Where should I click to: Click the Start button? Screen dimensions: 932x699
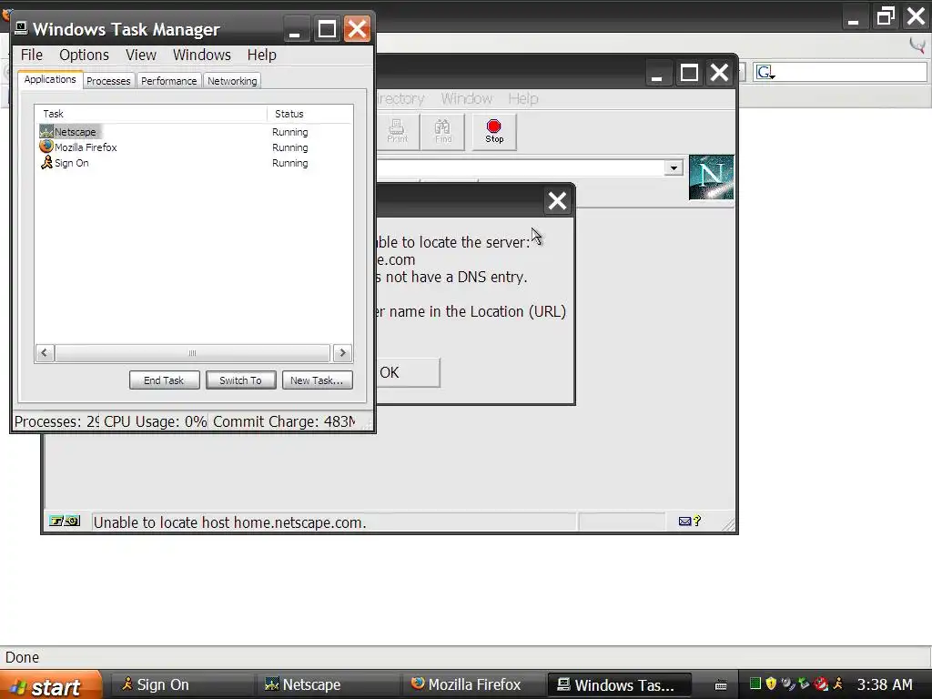tap(51, 684)
